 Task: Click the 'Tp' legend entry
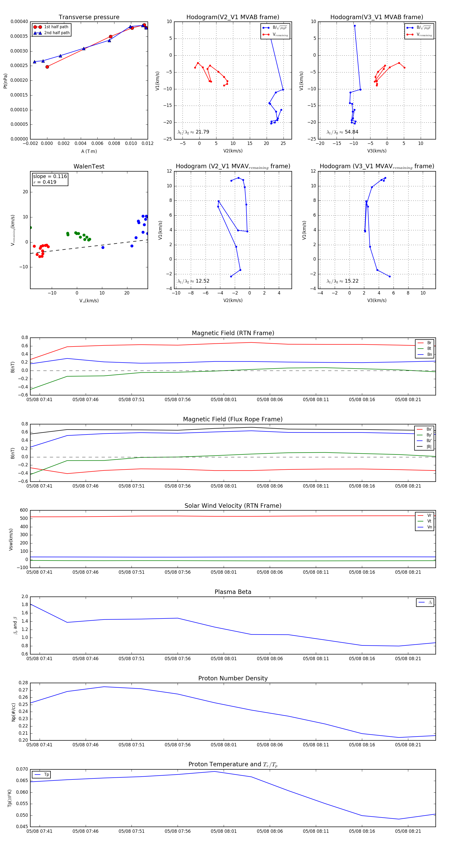[41, 775]
